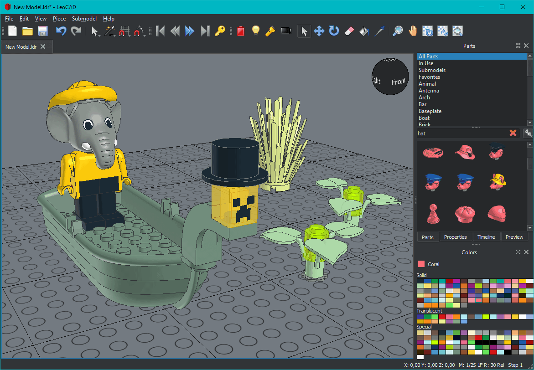Close the Parts panel
Screen dimensions: 534x370
click(x=526, y=46)
